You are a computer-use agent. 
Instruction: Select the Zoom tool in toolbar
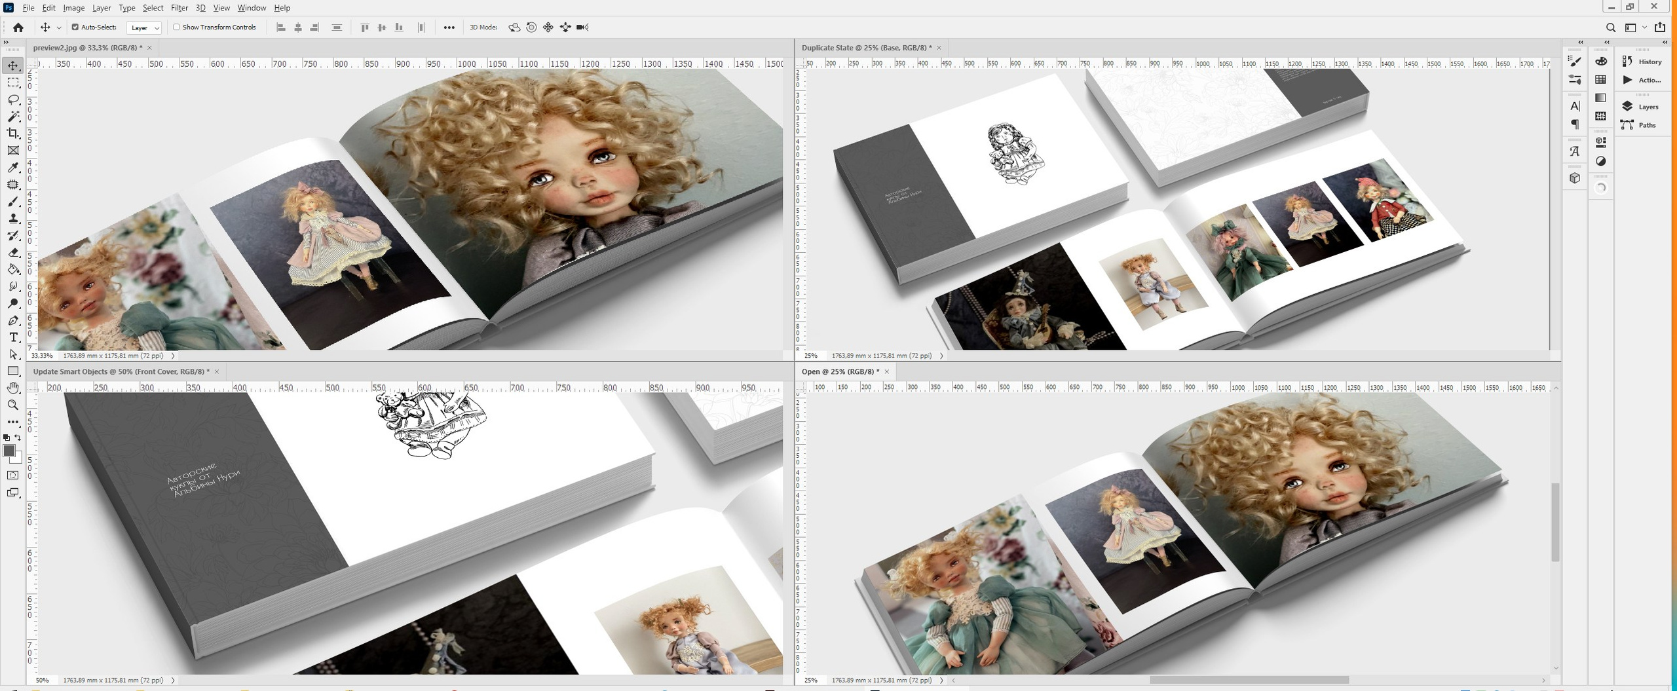coord(13,405)
